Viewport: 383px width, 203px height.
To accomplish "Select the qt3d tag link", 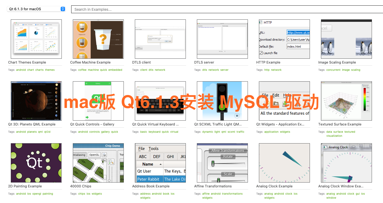I will click(x=48, y=132).
